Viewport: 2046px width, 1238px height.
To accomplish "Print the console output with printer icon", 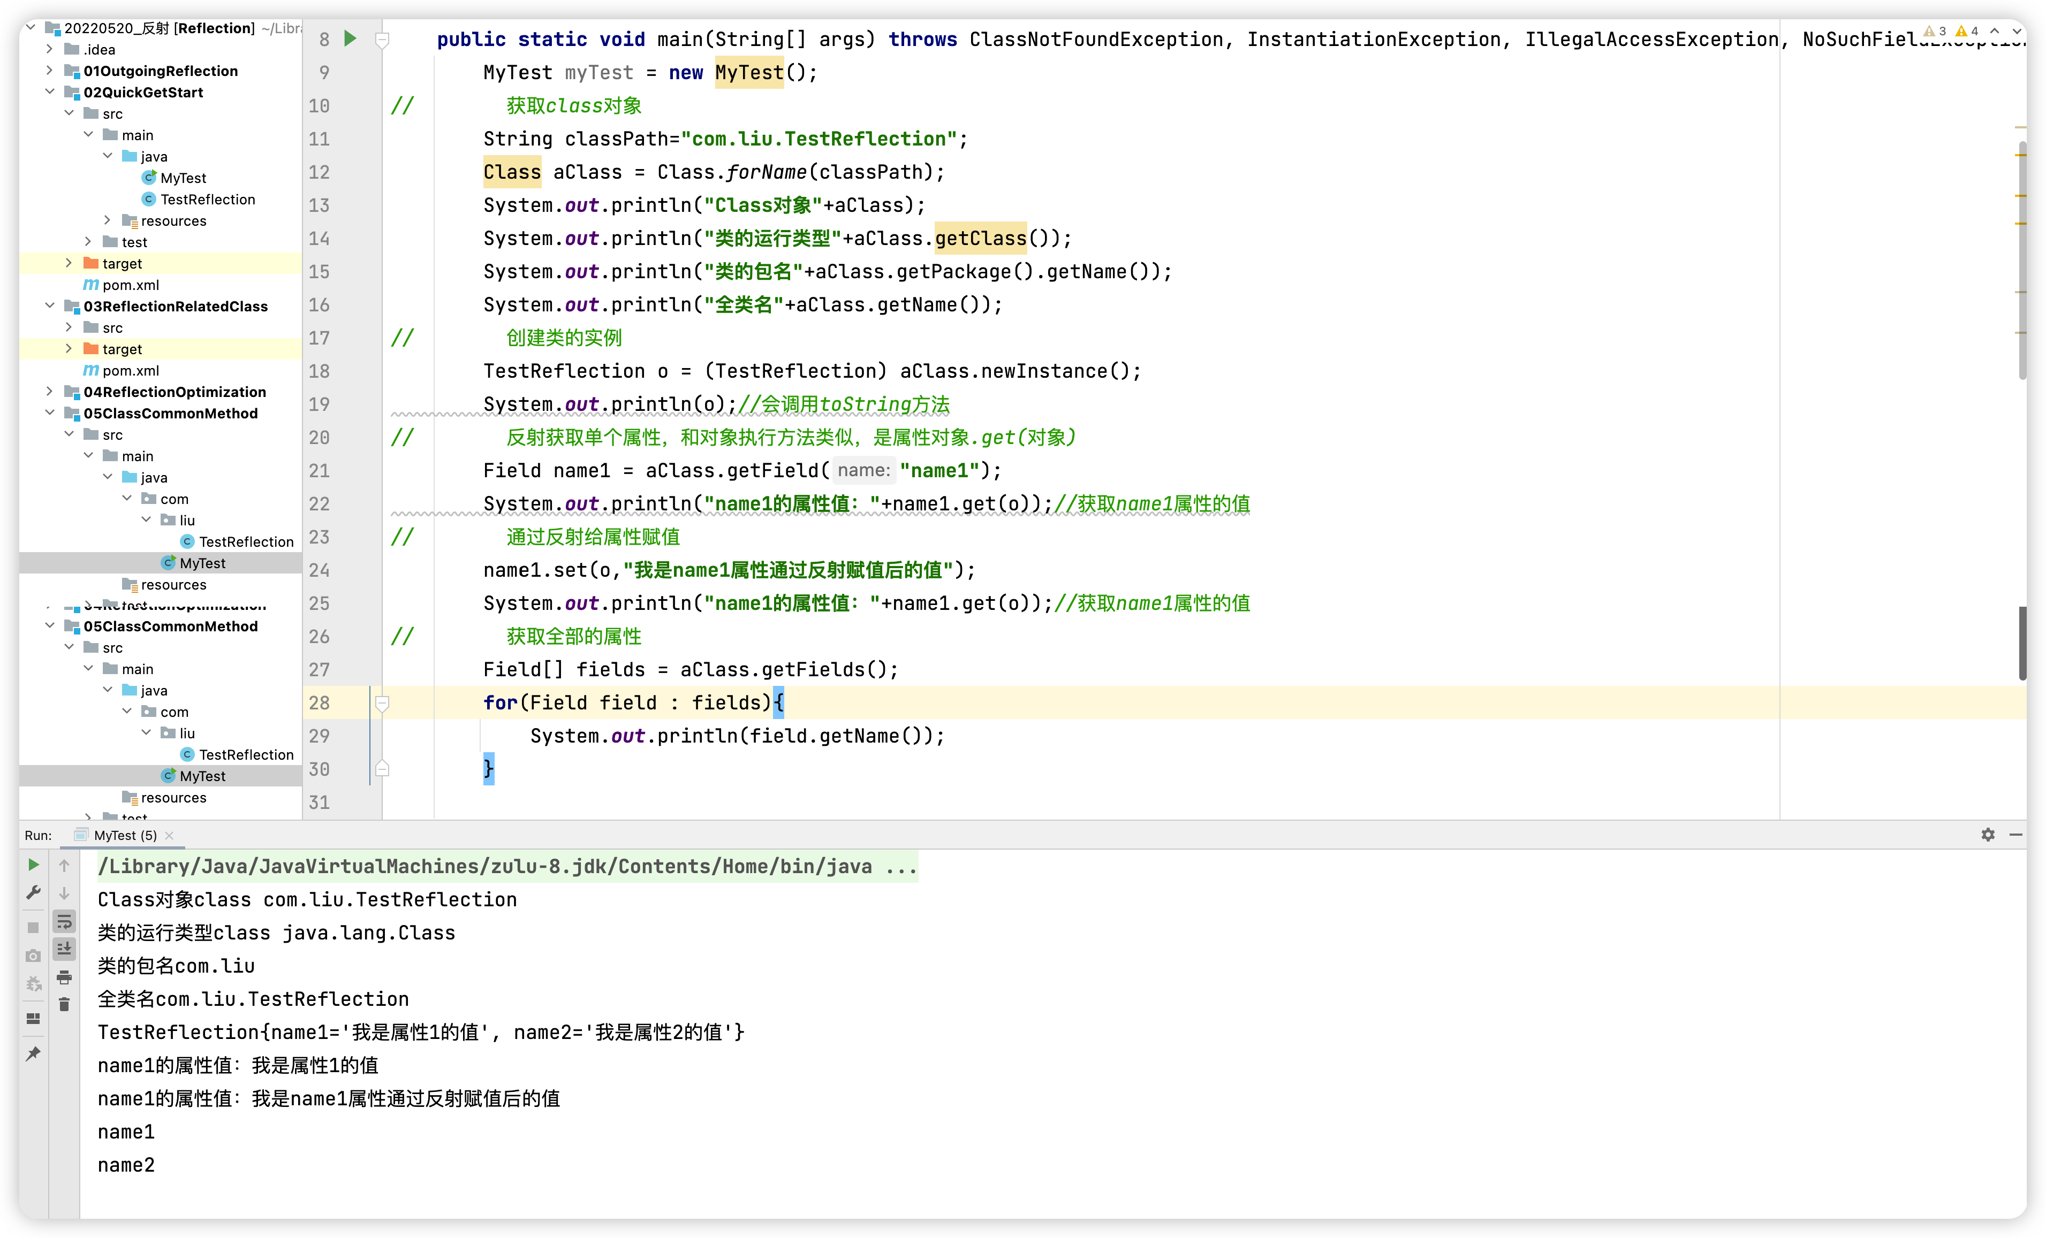I will pyautogui.click(x=64, y=977).
